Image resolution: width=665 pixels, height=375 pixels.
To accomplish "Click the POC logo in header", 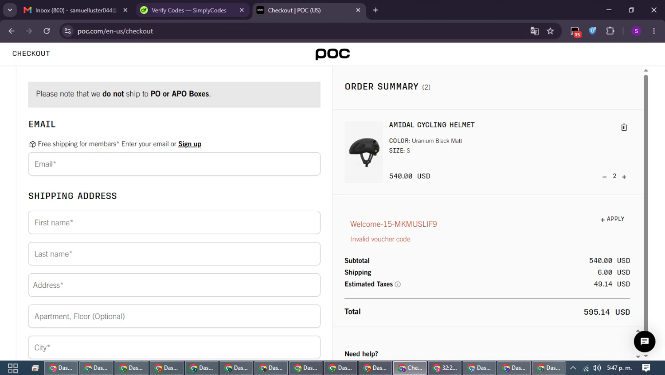I will 332,54.
